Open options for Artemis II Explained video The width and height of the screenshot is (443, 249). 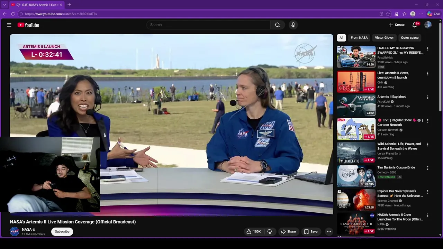pos(427,97)
